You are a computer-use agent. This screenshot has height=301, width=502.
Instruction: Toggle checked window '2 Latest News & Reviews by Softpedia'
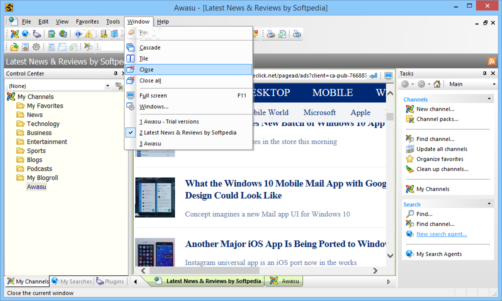click(x=188, y=132)
